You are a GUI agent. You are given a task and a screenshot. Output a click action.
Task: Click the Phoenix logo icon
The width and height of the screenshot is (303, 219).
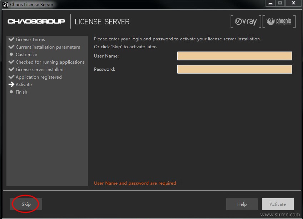pos(279,21)
